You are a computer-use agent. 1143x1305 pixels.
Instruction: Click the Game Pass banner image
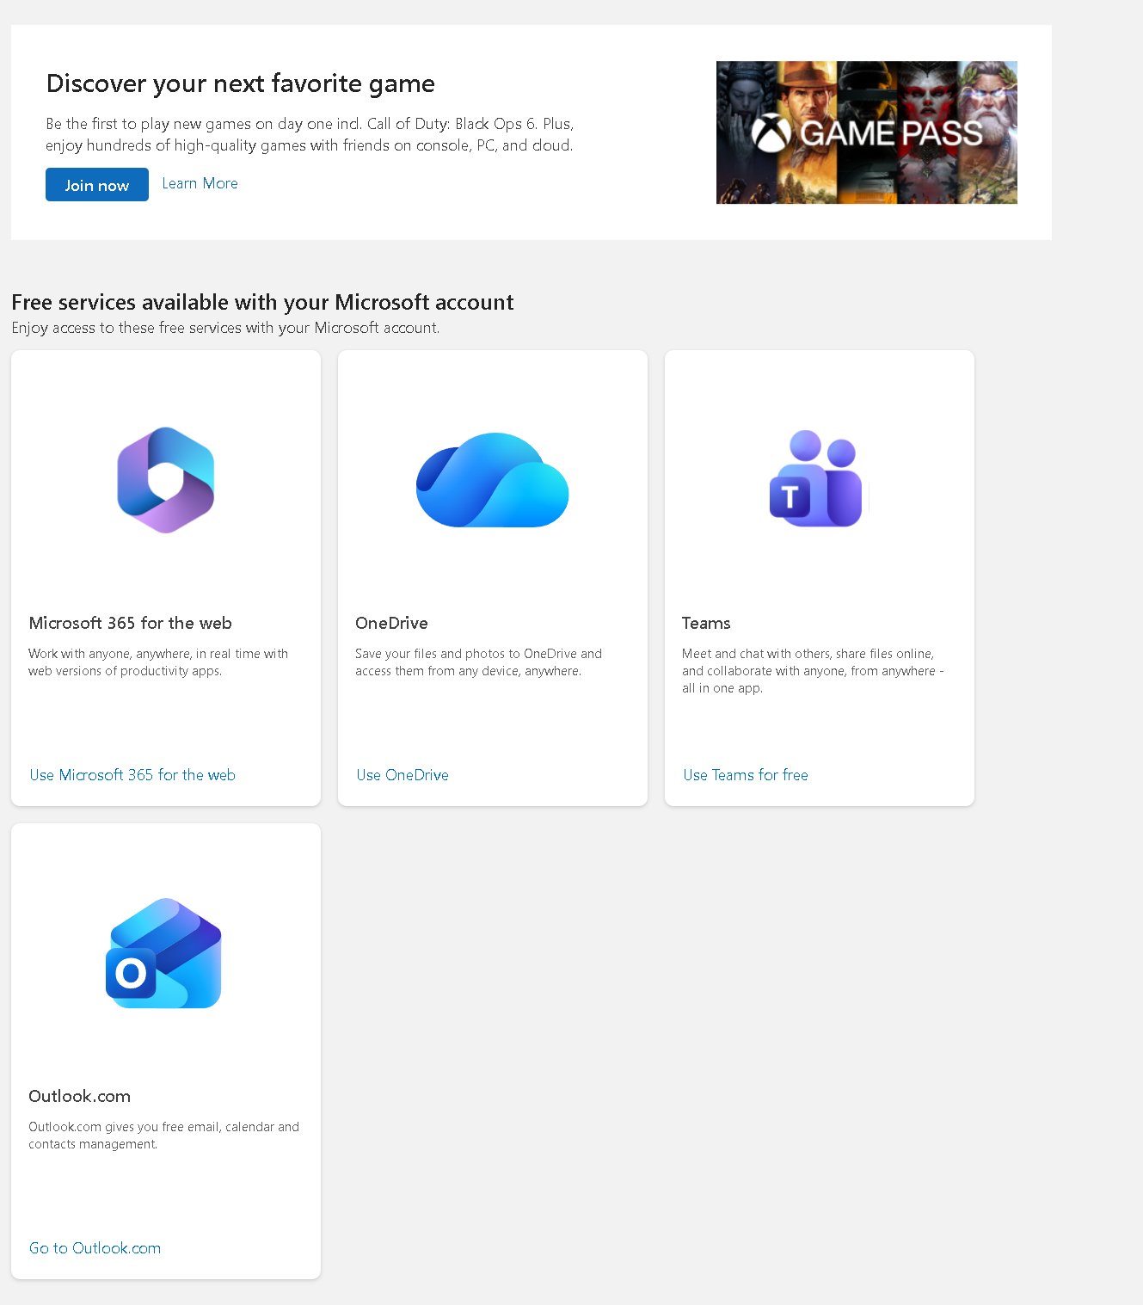click(x=866, y=132)
